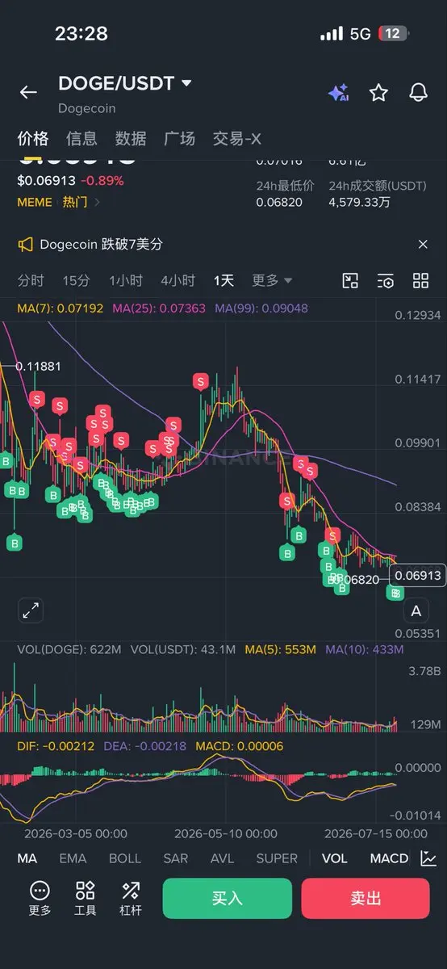The image size is (447, 969).
Task: Open the Tools icon (工具)
Action: (85, 898)
